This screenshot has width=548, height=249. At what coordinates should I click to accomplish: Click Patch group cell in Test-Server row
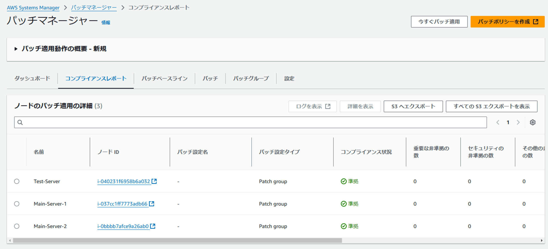point(273,181)
